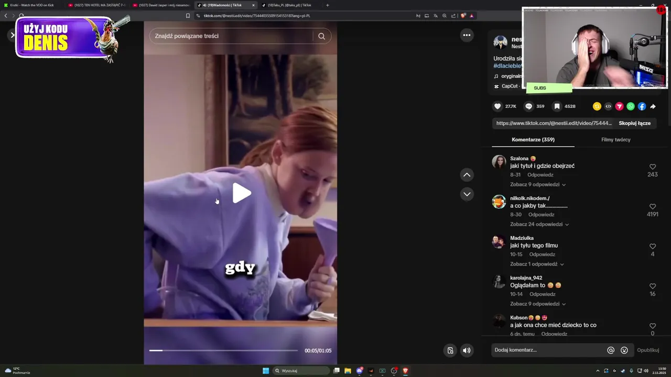Click the browser back arrow
671x377 pixels.
pos(6,16)
